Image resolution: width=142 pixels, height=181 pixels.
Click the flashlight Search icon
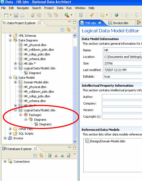(x=91, y=15)
